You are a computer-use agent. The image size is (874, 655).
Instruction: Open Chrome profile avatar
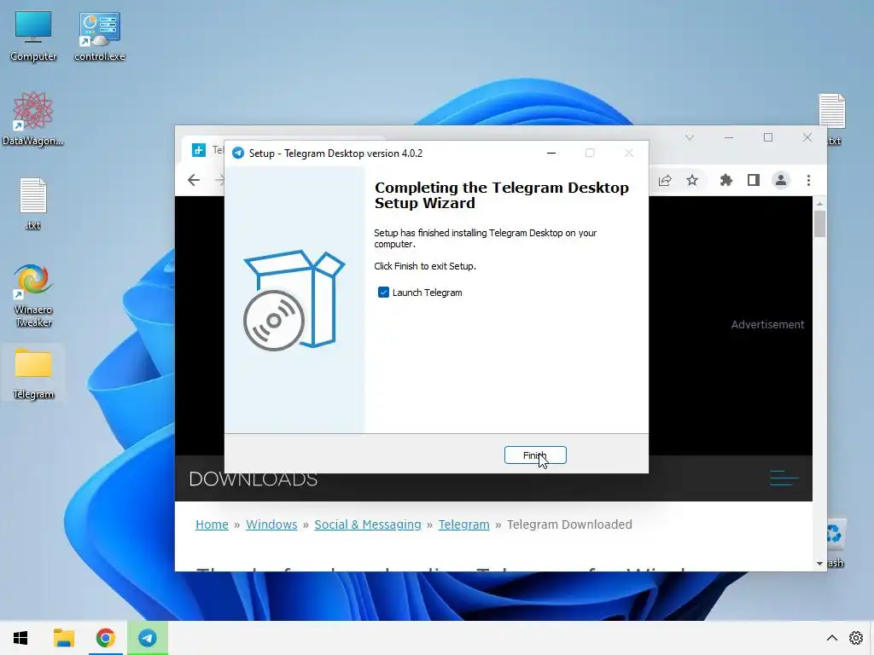click(x=781, y=180)
